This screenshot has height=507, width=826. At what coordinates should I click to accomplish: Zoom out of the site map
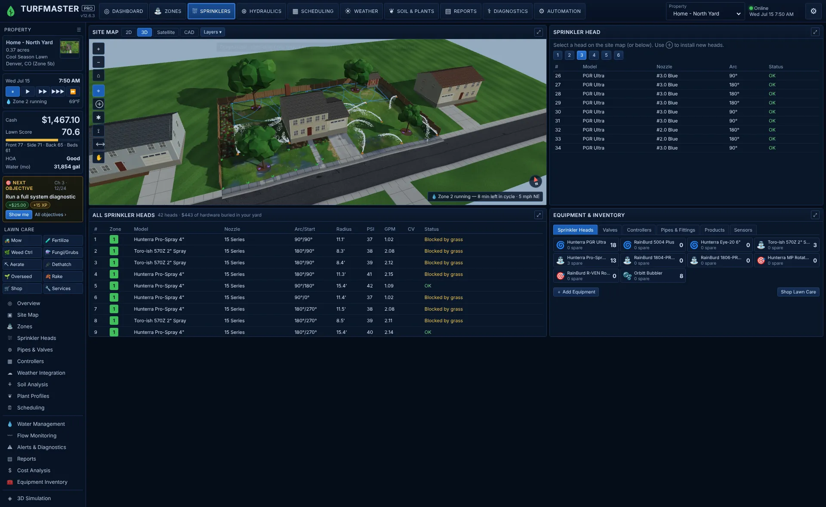point(99,62)
